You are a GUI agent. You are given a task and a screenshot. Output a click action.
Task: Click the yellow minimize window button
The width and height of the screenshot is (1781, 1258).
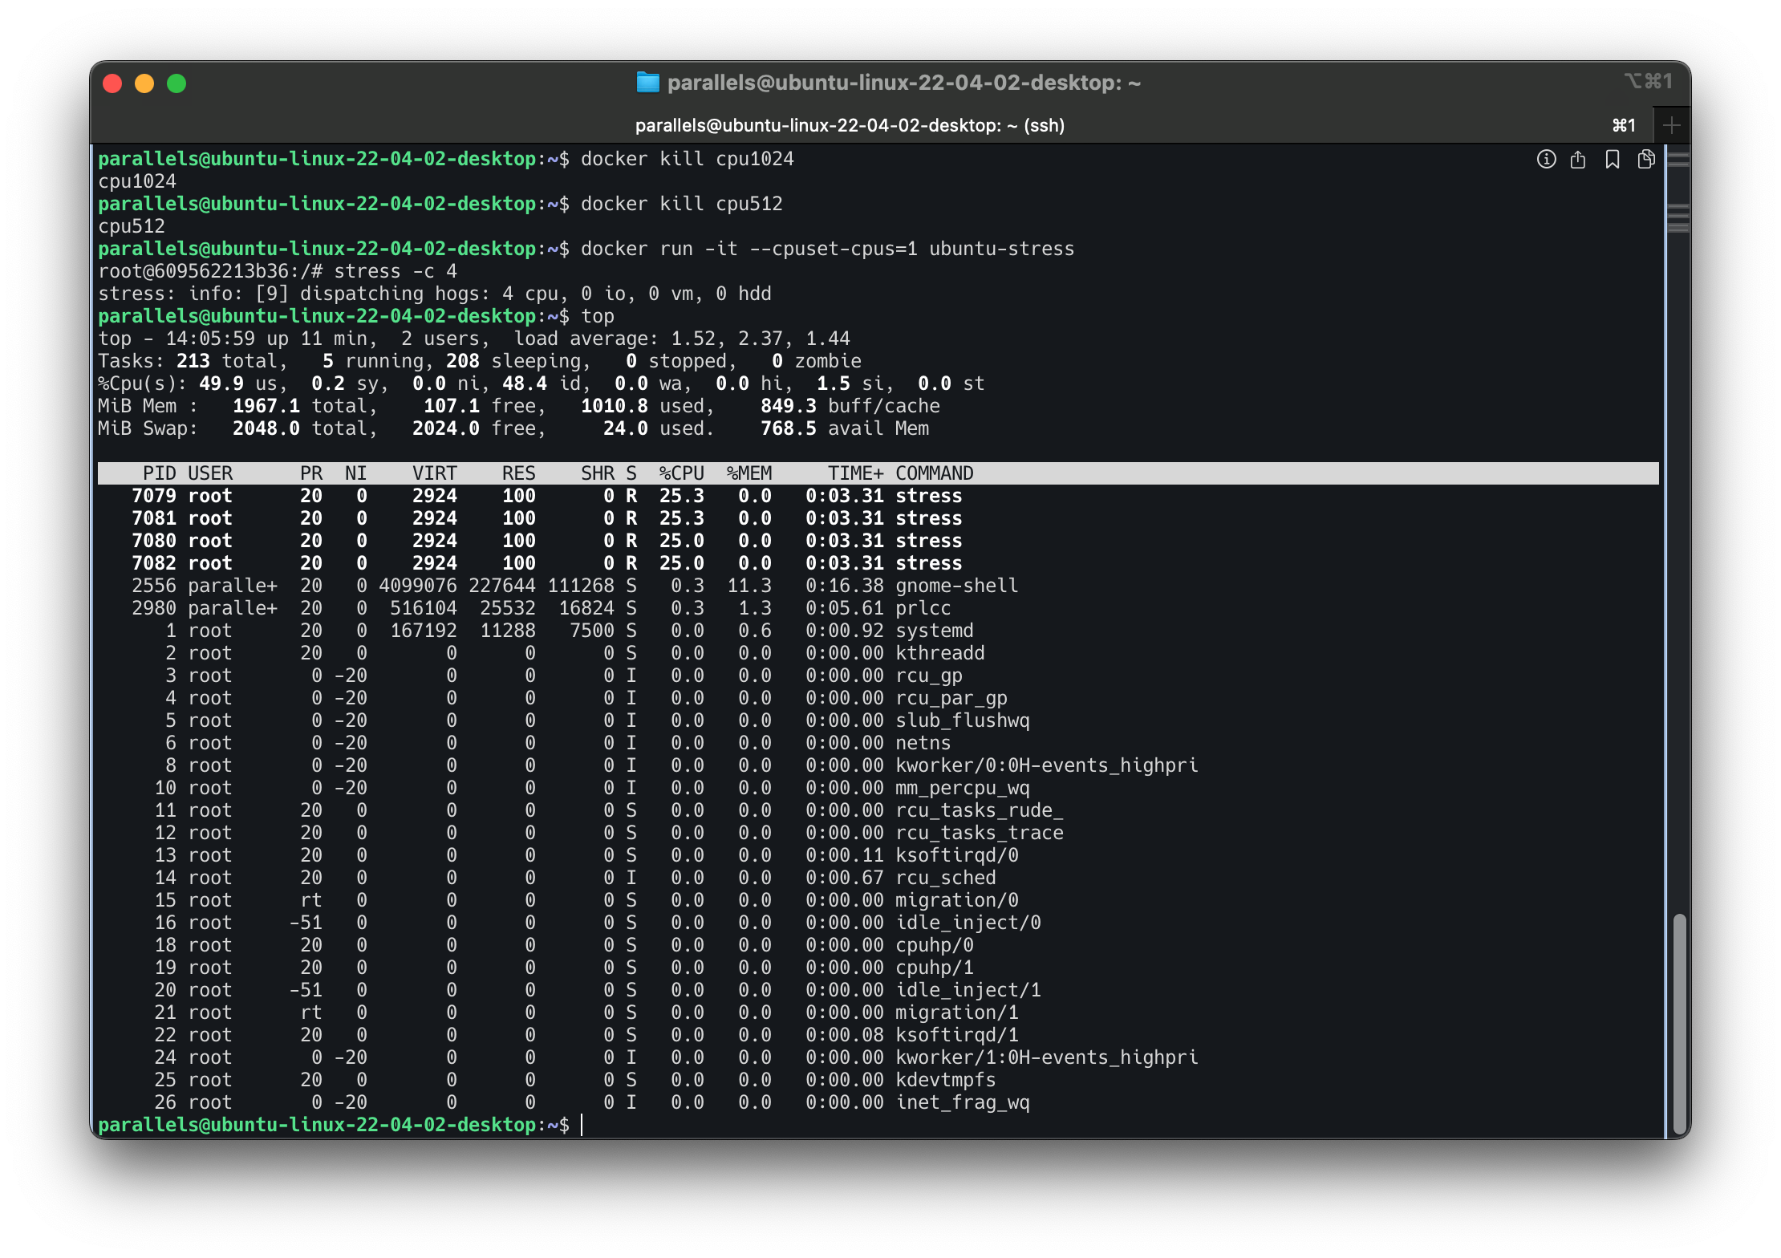tap(144, 83)
